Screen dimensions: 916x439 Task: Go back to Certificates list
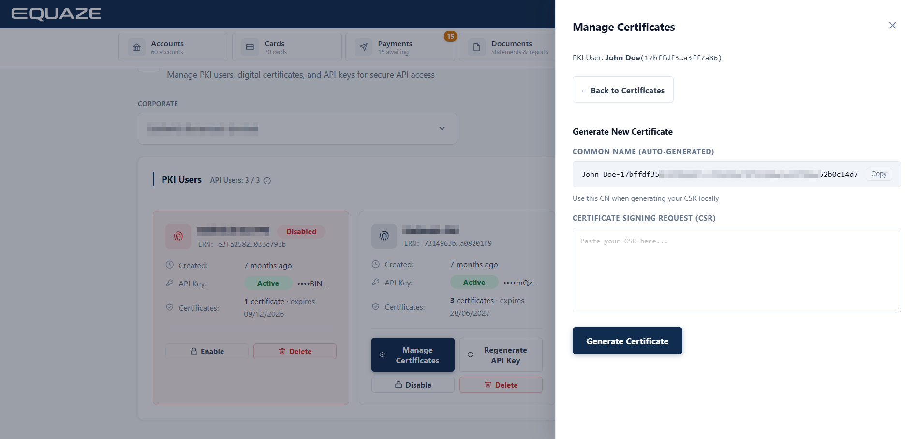(623, 90)
